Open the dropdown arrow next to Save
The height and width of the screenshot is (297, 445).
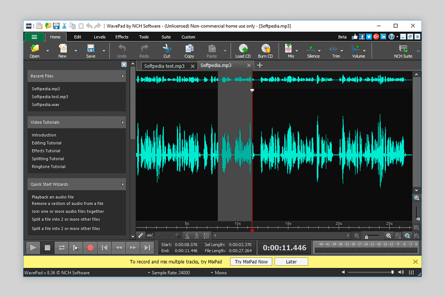pos(104,51)
